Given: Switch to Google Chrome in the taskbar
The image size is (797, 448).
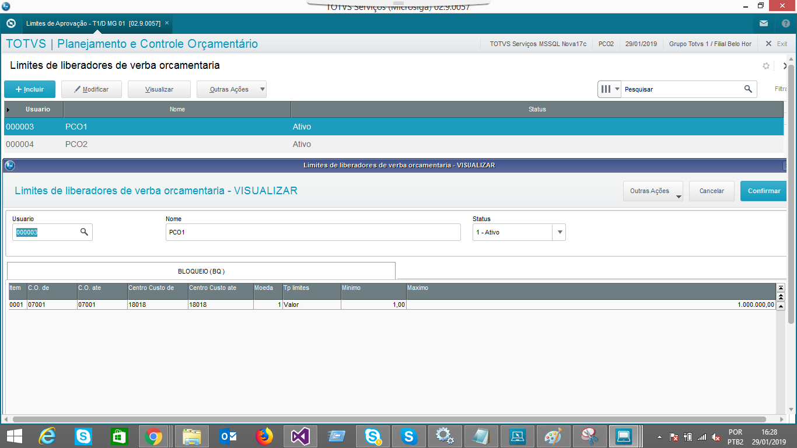Looking at the screenshot, I should click(154, 436).
